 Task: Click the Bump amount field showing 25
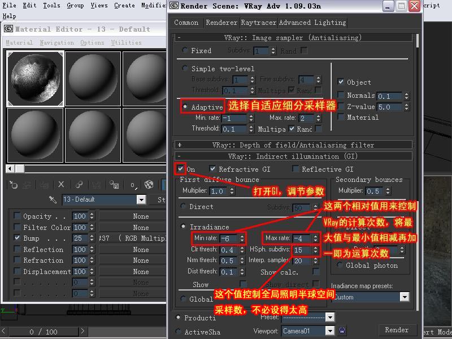pyautogui.click(x=80, y=238)
